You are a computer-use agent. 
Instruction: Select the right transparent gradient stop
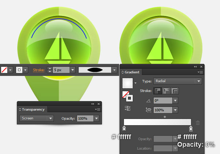(191, 128)
